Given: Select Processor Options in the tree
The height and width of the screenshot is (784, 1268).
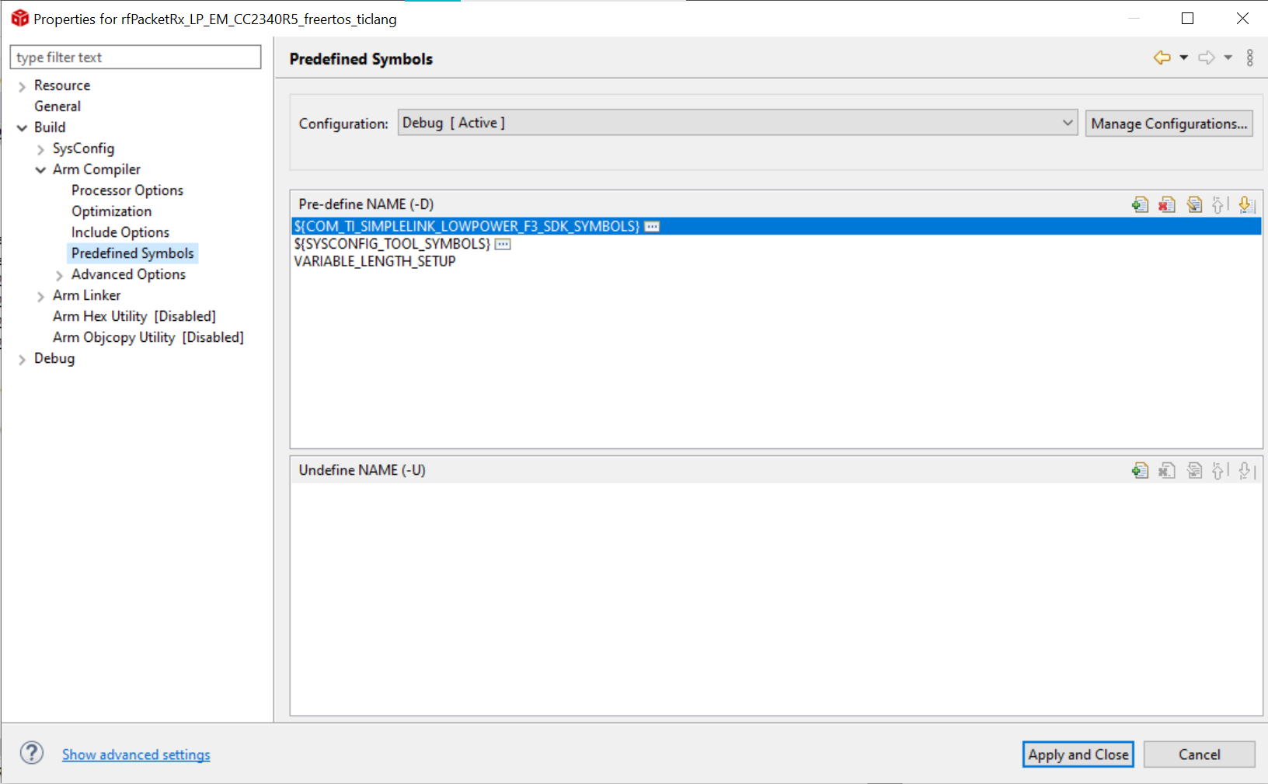Looking at the screenshot, I should [x=127, y=190].
